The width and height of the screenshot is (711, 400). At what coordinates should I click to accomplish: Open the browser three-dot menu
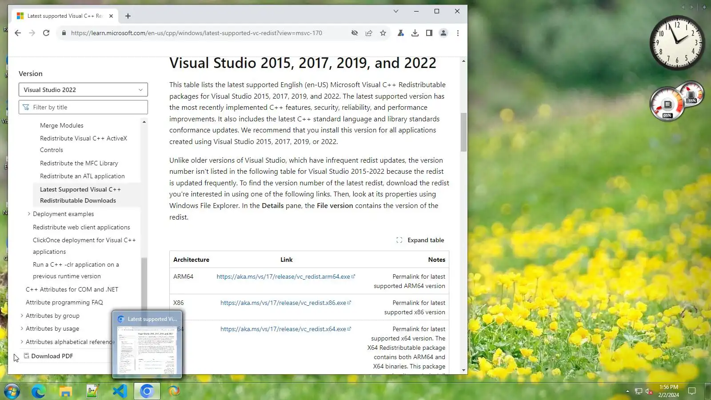[458, 33]
